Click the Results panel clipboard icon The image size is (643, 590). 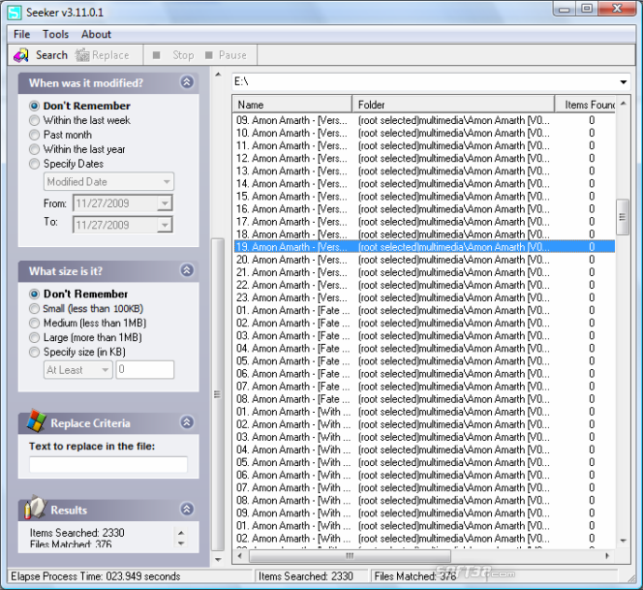35,509
